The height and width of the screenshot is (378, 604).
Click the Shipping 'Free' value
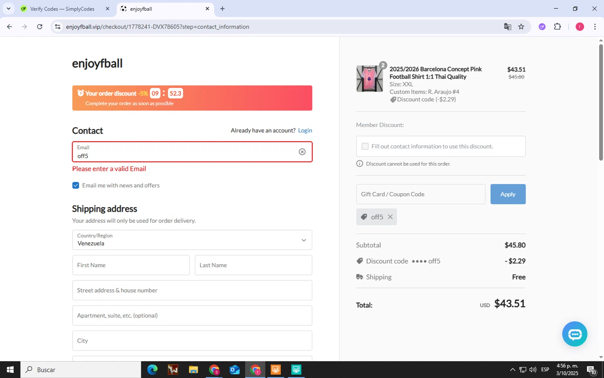pos(519,277)
